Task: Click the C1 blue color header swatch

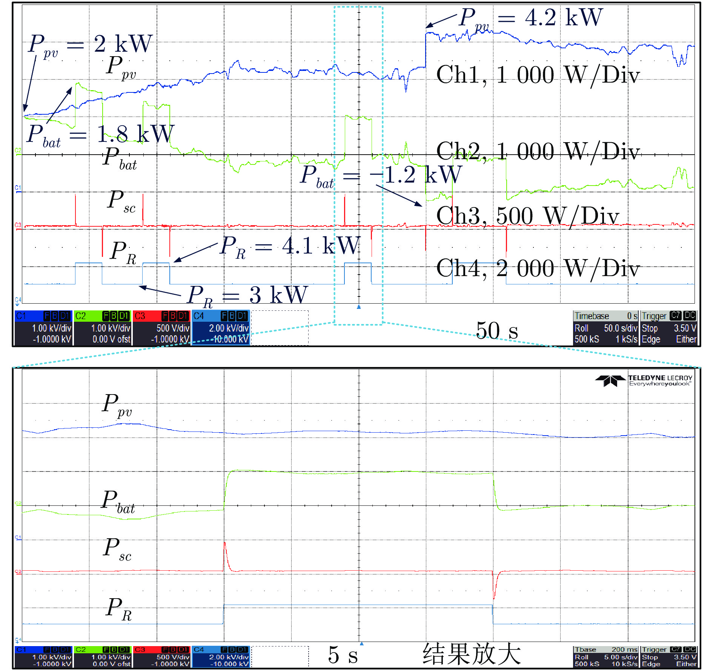Action: point(28,316)
